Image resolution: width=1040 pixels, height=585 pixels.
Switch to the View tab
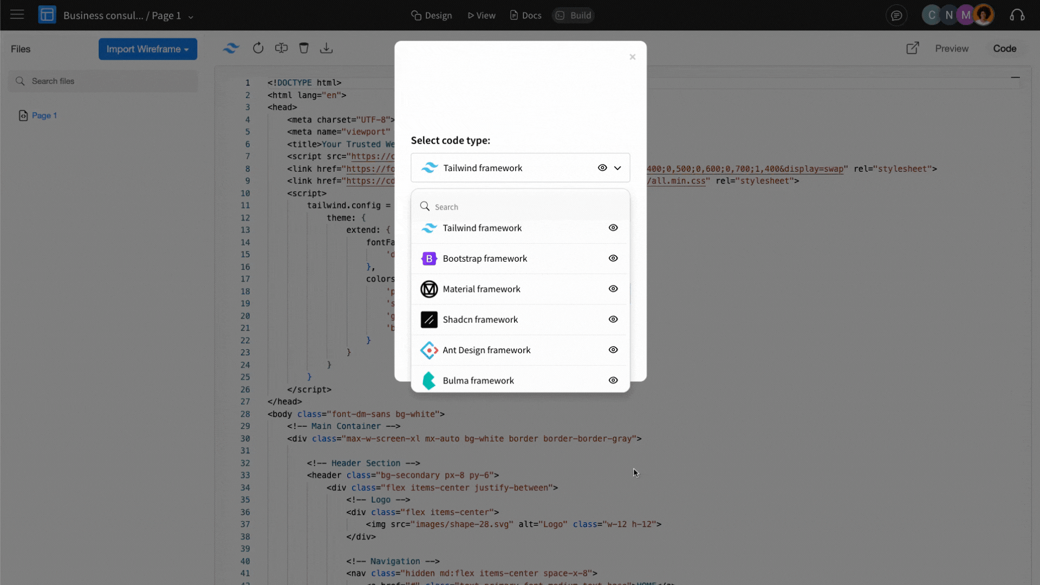click(x=482, y=15)
